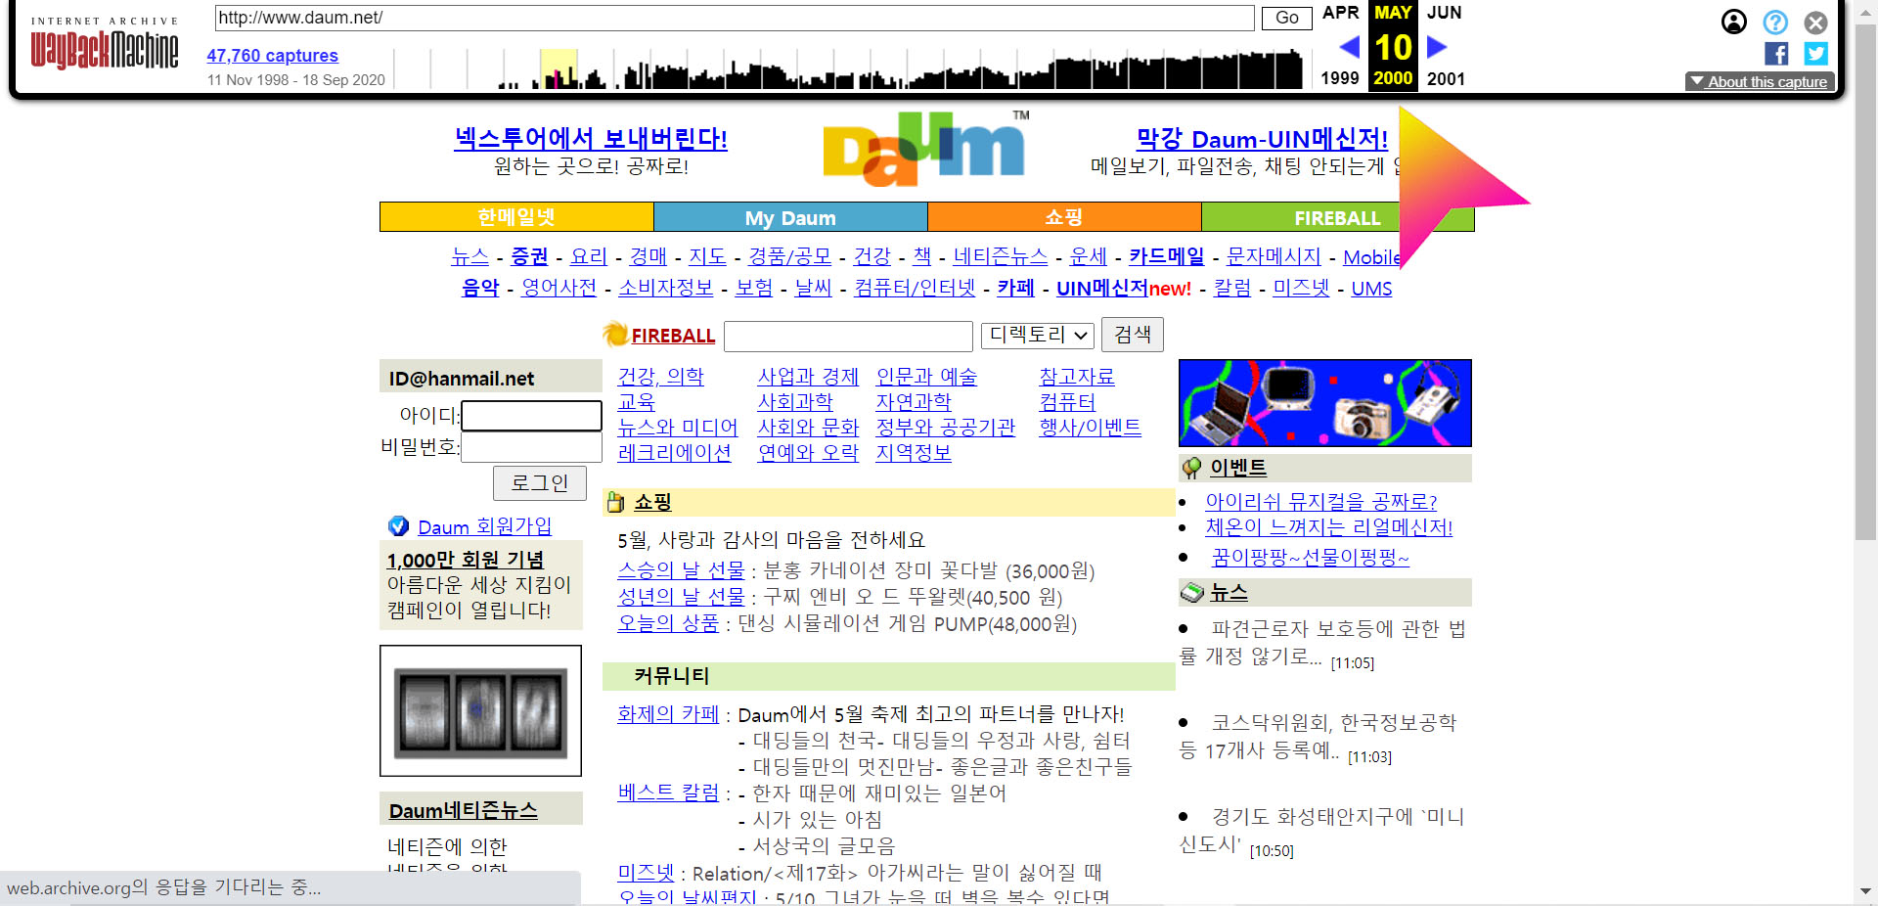Open the 연예와 오락 directory link

click(808, 453)
